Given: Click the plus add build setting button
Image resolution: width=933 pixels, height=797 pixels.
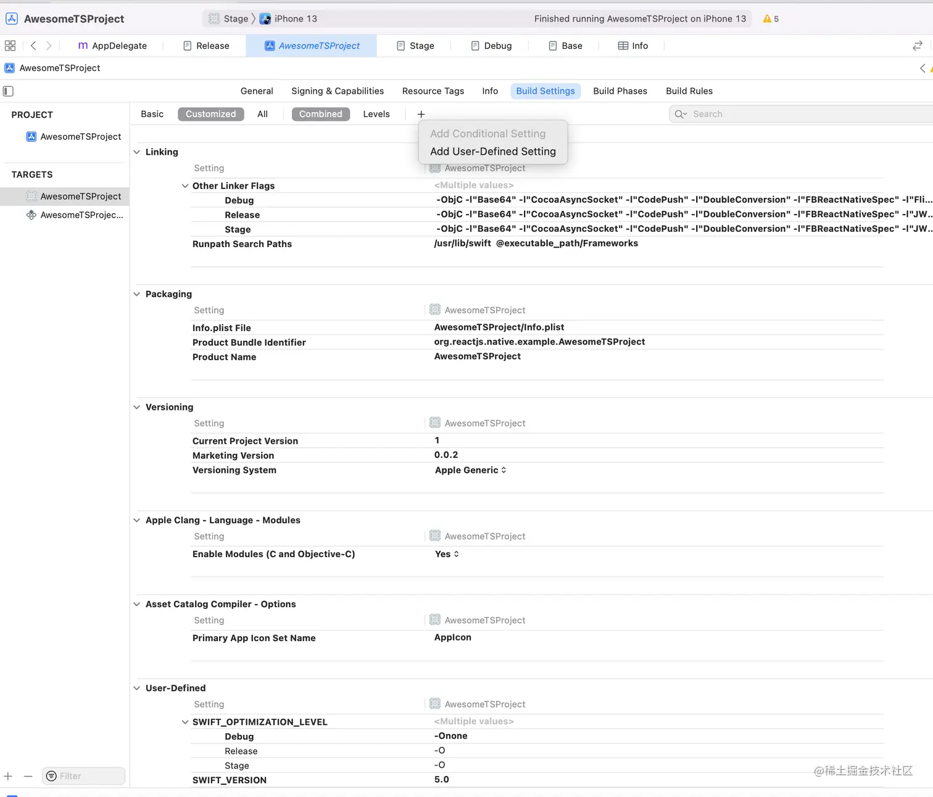Looking at the screenshot, I should [x=421, y=114].
